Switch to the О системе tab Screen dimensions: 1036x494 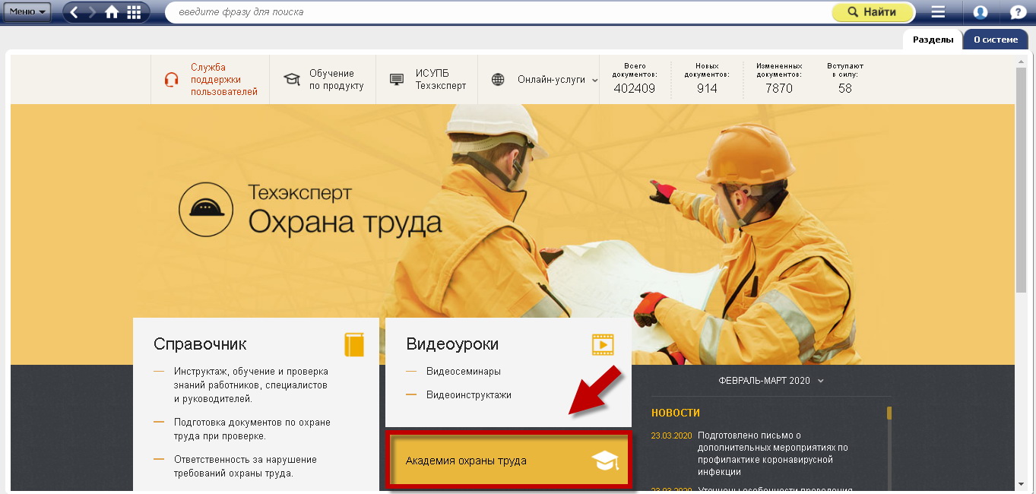click(x=995, y=40)
